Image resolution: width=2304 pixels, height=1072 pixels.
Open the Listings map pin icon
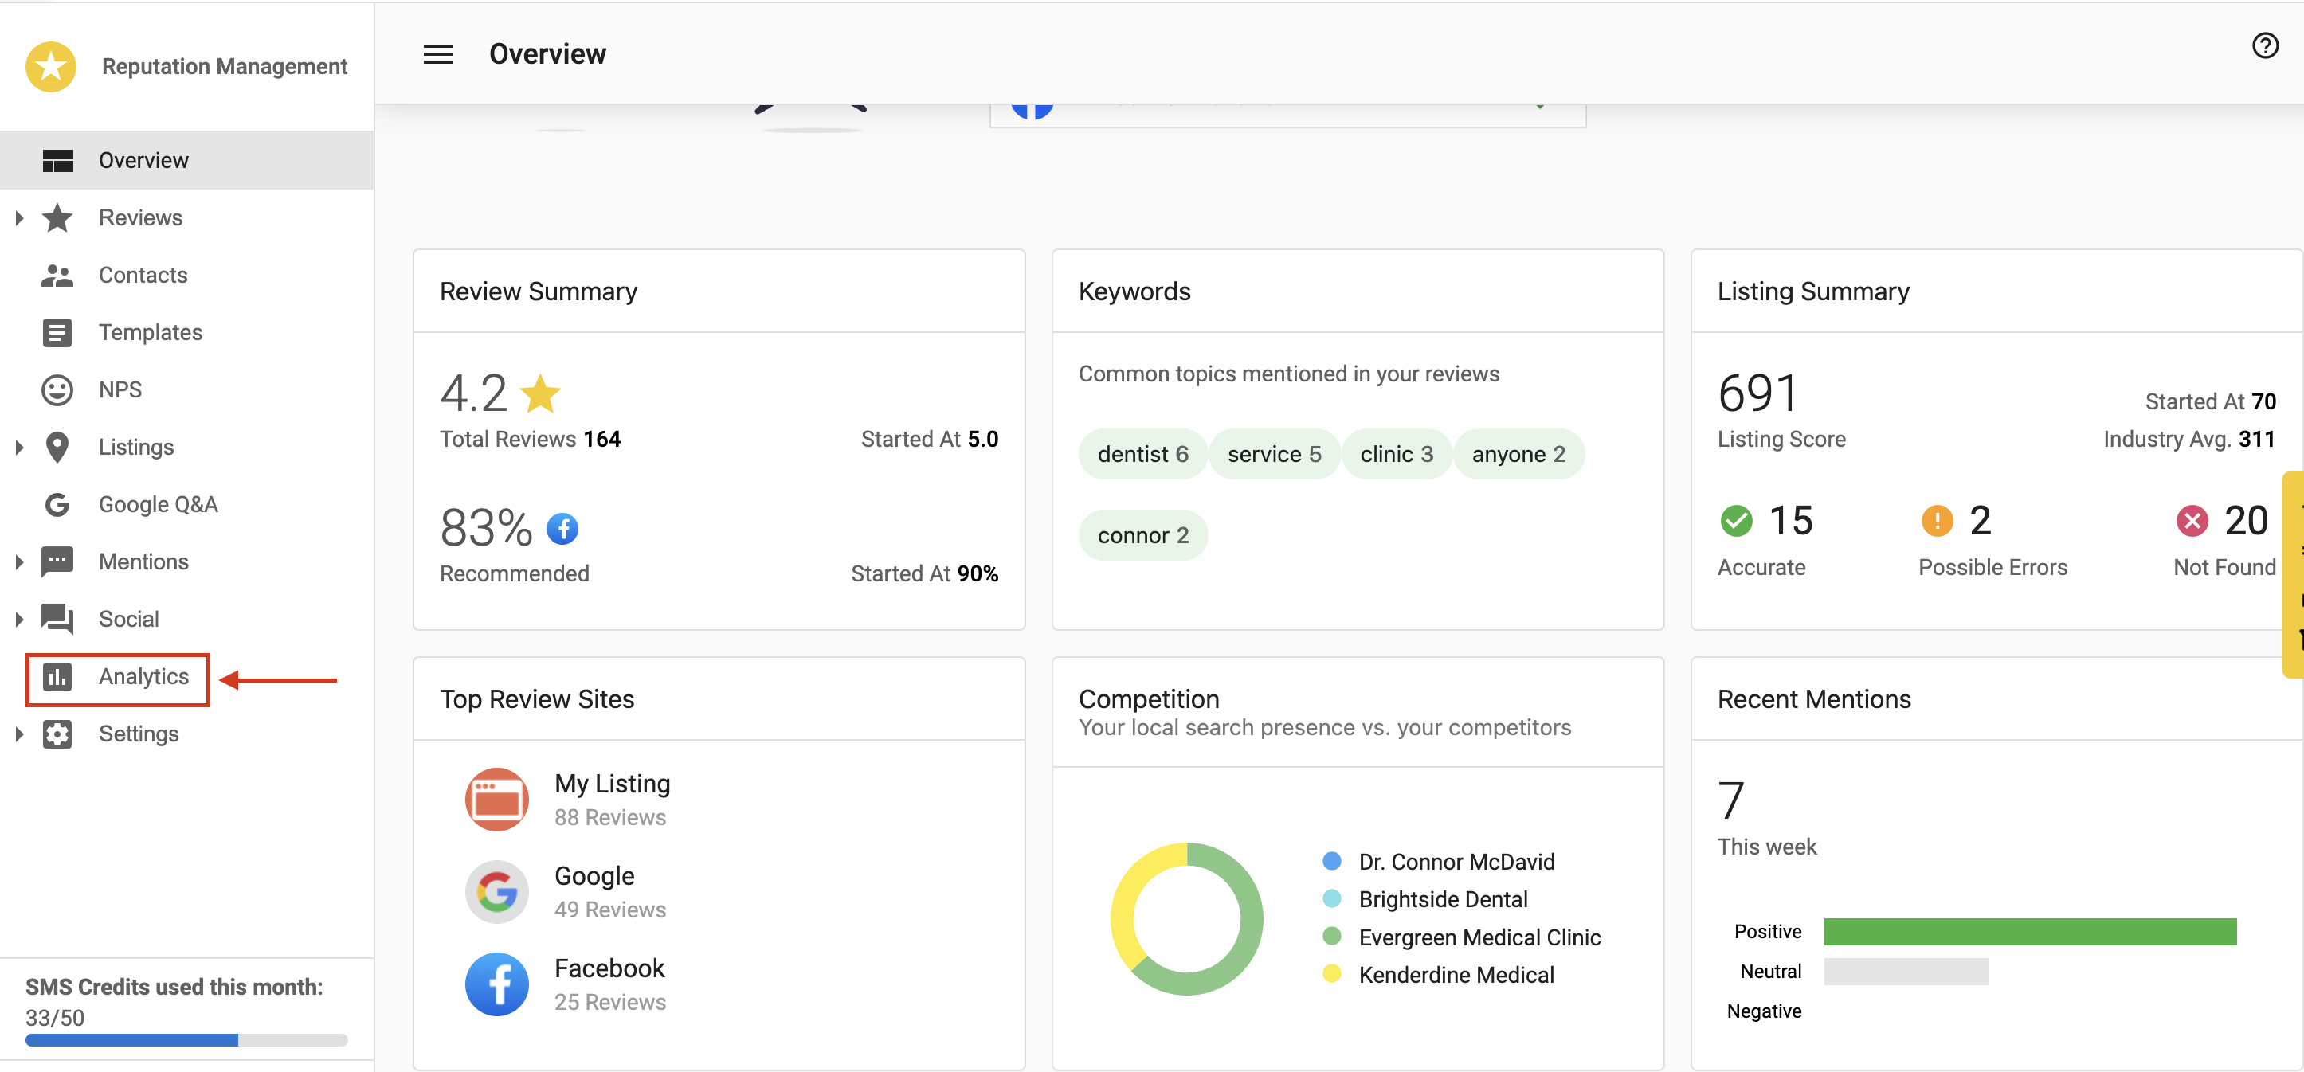tap(58, 446)
